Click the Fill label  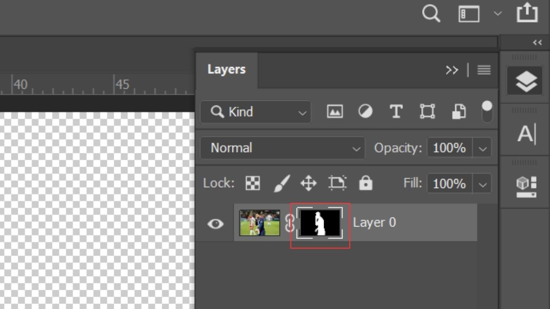pyautogui.click(x=412, y=183)
